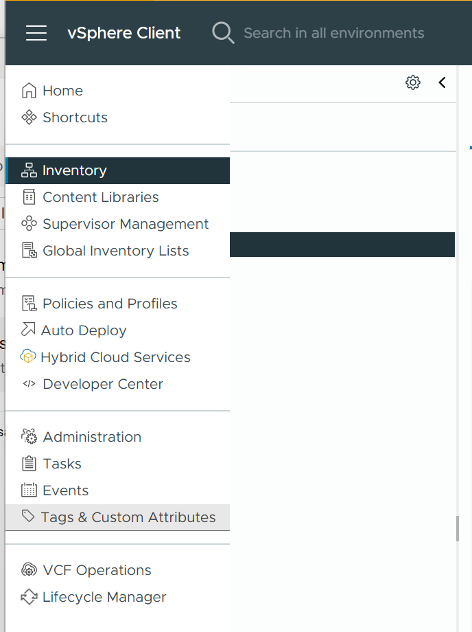Click the Inventory hierarchy icon
This screenshot has width=472, height=632.
(29, 170)
